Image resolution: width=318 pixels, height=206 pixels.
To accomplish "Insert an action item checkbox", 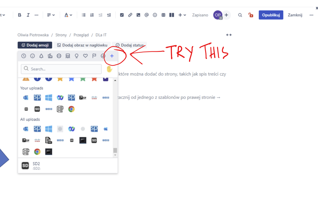I will pyautogui.click(x=122, y=15).
